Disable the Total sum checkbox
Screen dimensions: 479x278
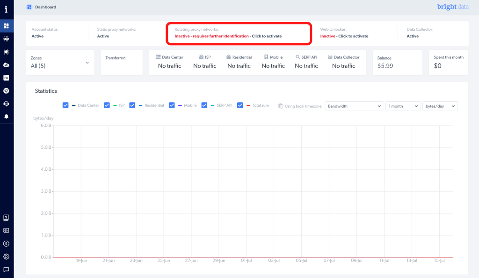(240, 105)
